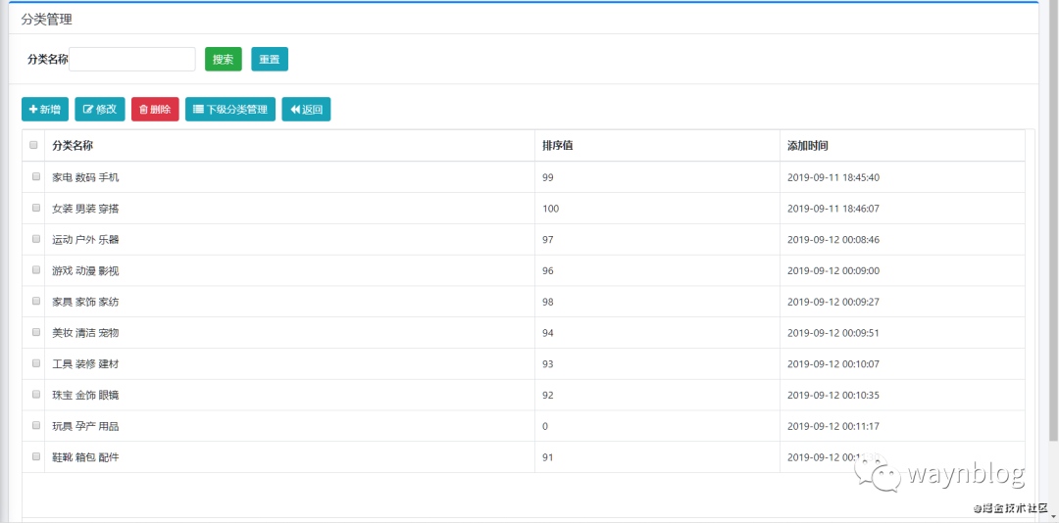The height and width of the screenshot is (523, 1059).
Task: Click the 添加时间 column header
Action: pos(902,145)
